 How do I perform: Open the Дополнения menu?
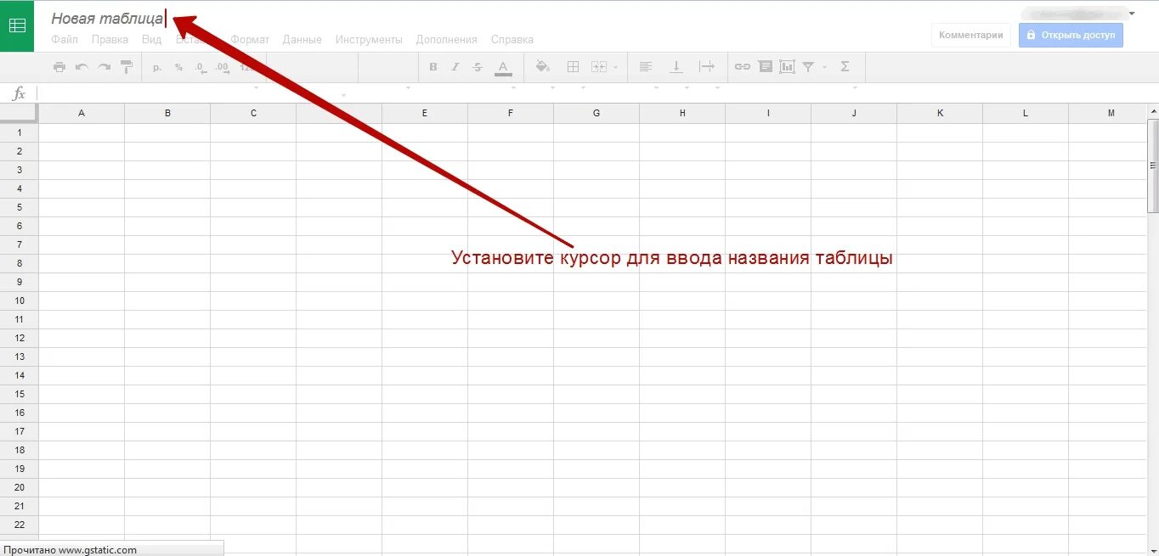447,40
